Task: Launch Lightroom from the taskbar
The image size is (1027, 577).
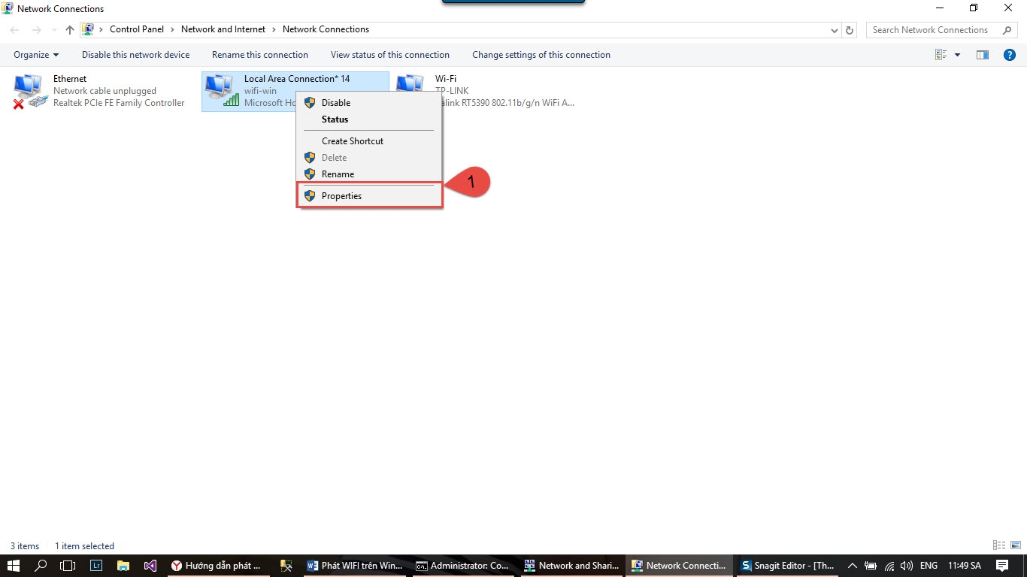Action: [96, 566]
